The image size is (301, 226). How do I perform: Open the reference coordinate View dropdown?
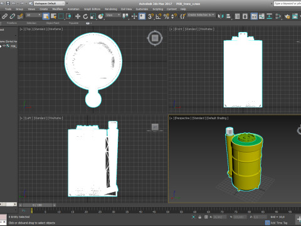(x=113, y=15)
